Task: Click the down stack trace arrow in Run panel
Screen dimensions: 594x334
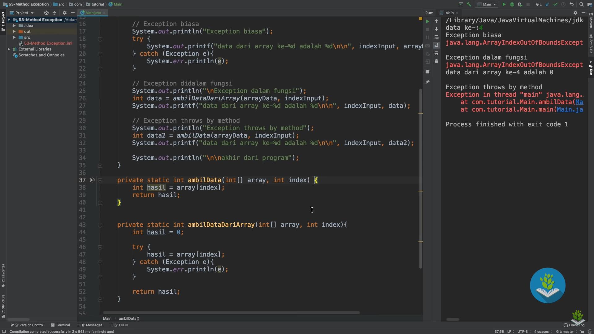Action: click(x=436, y=29)
